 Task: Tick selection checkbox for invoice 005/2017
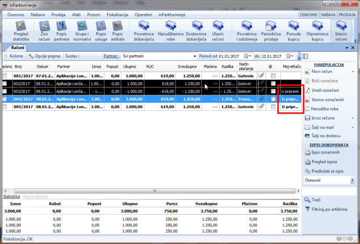[4, 107]
